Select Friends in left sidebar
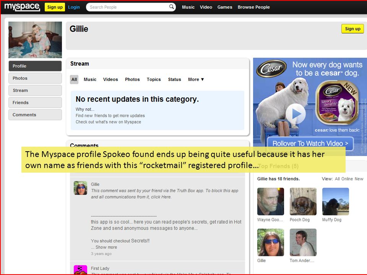 click(x=35, y=102)
